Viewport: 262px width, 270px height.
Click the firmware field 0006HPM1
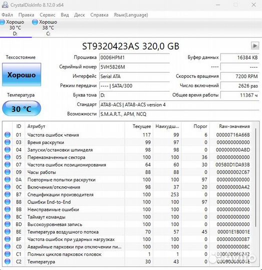click(135, 57)
